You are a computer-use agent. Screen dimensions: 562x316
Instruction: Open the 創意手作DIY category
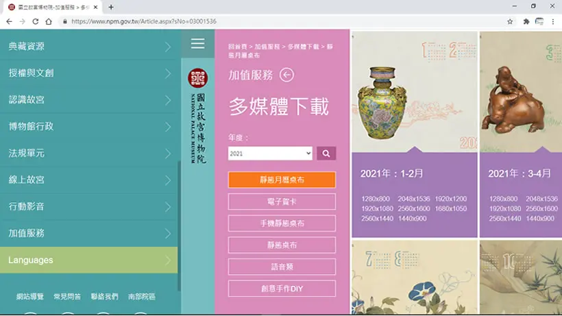point(282,289)
